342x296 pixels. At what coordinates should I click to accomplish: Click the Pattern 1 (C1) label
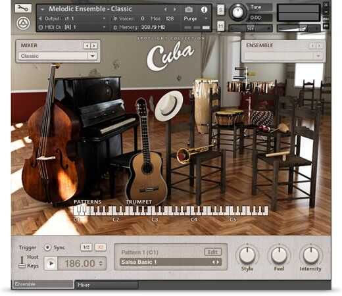pos(139,252)
